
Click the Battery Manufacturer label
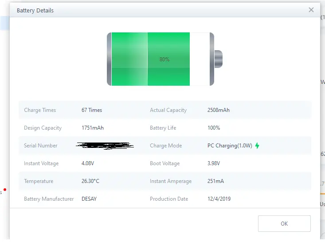pos(49,199)
